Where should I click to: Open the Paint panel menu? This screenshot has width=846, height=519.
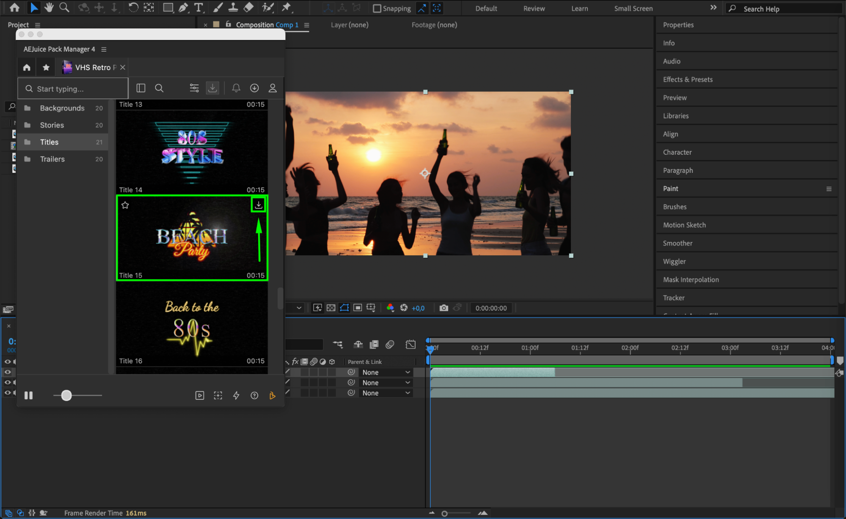point(829,189)
